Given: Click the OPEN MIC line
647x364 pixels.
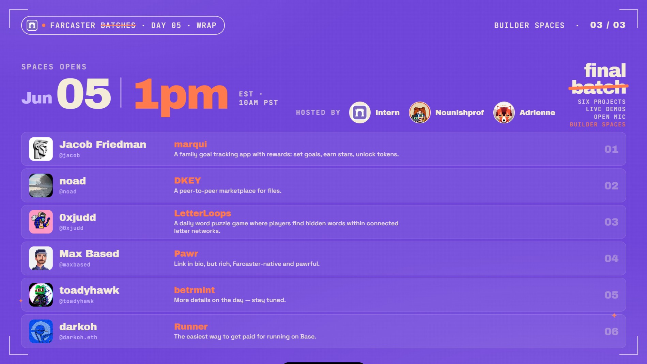Looking at the screenshot, I should [610, 117].
